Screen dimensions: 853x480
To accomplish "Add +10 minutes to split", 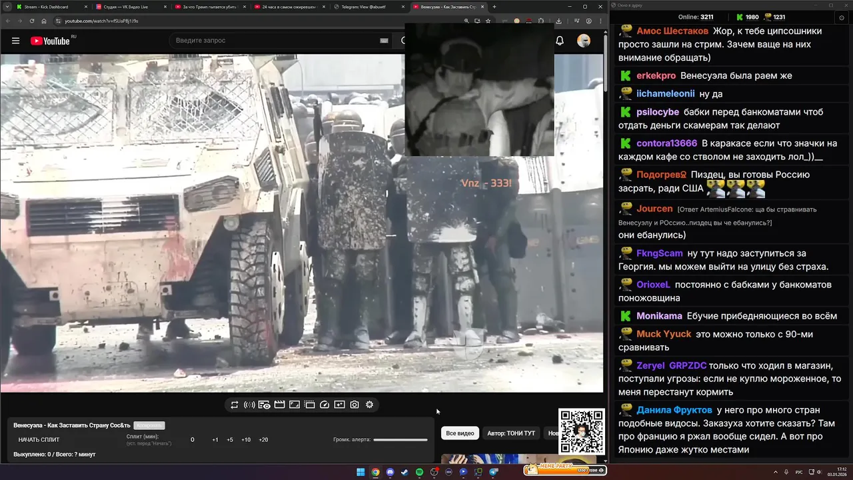I will 246,440.
